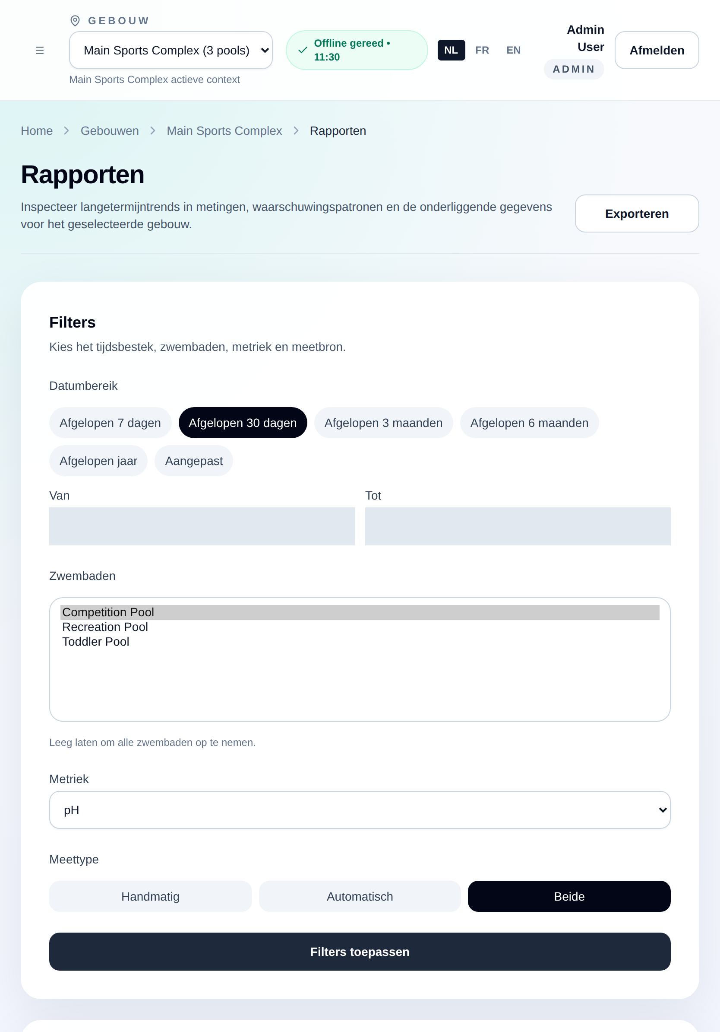
Task: Expand the Metriek pH dropdown
Action: click(360, 809)
